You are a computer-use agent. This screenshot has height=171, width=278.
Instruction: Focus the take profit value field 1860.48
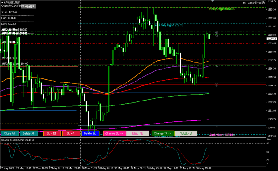[x=186, y=133]
